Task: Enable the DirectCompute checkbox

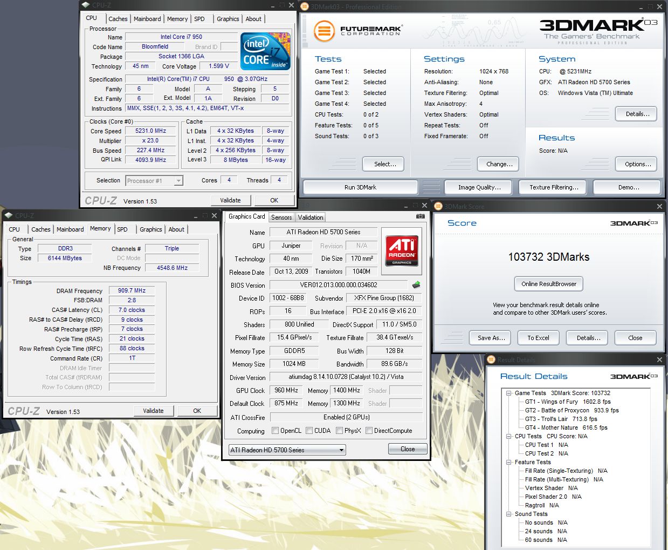Action: 369,431
